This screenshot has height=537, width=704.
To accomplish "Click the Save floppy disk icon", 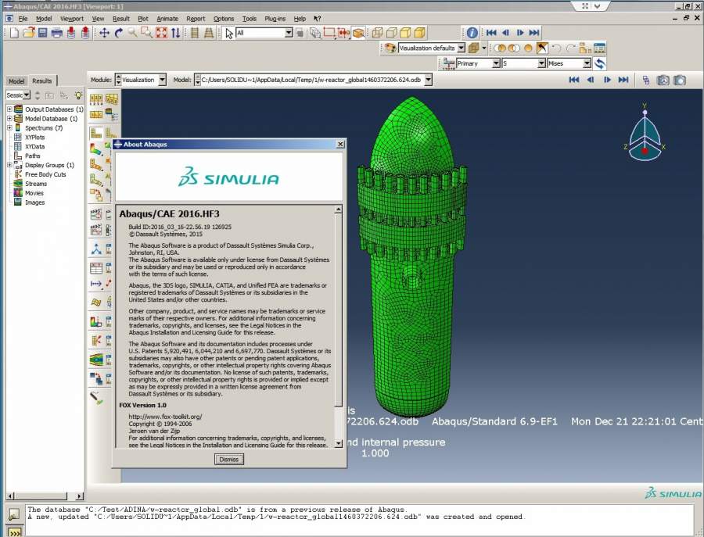I will tap(43, 33).
